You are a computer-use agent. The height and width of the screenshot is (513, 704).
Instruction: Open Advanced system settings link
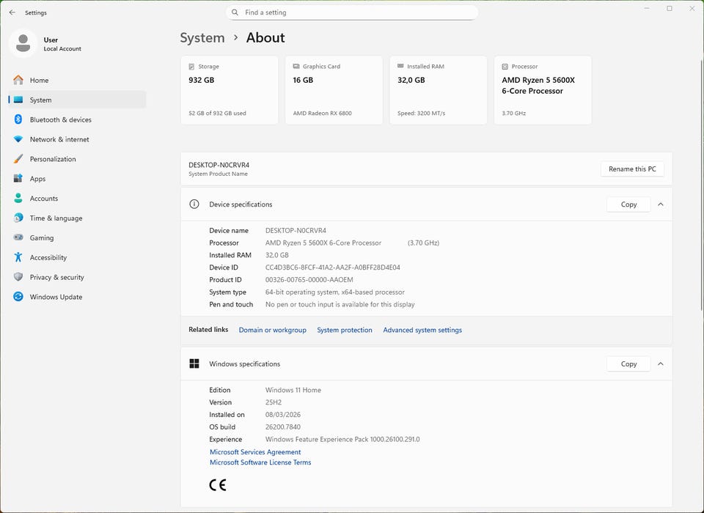tap(422, 331)
